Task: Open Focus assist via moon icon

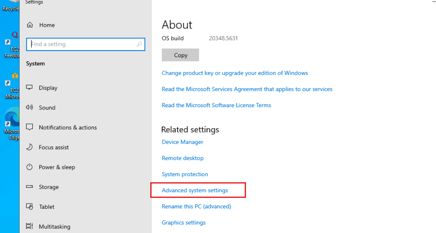Action: pyautogui.click(x=29, y=147)
